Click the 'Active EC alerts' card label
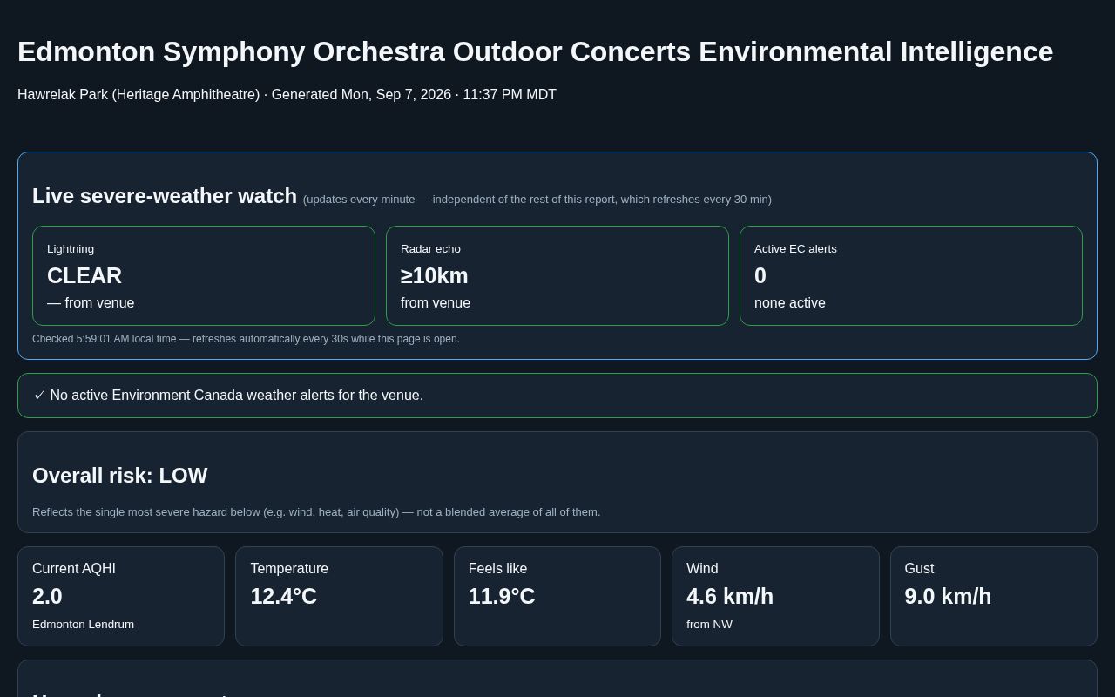 [x=795, y=249]
